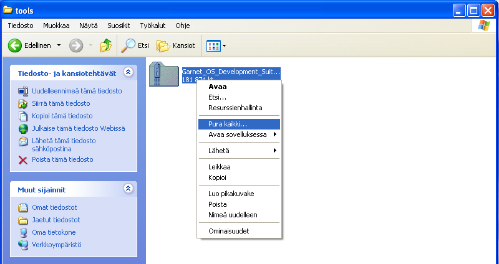This screenshot has width=499, height=264.
Task: Open the views dropdown arrow
Action: (x=224, y=45)
